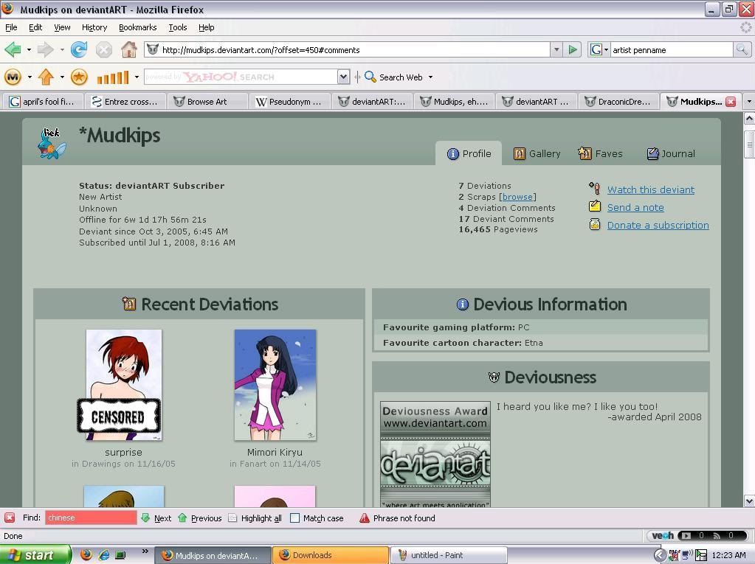Switch to the Pseudonym tab
Viewport: 755px width, 564px height.
[290, 102]
